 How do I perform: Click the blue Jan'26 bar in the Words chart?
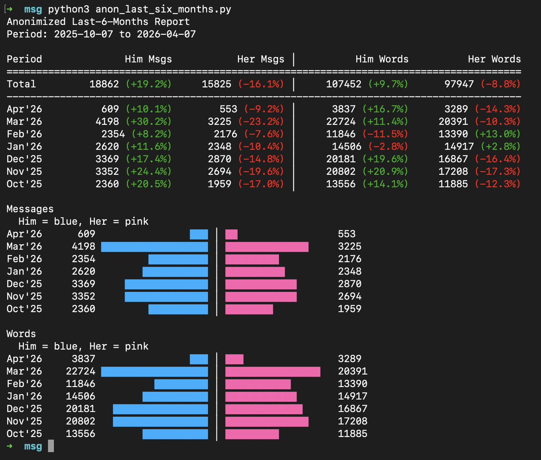click(x=175, y=396)
